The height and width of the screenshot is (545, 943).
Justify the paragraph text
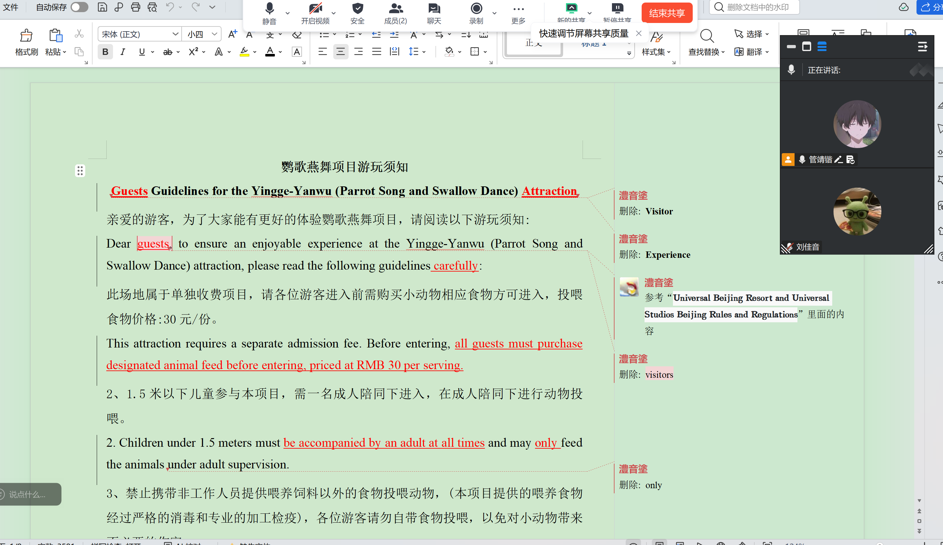(x=376, y=52)
